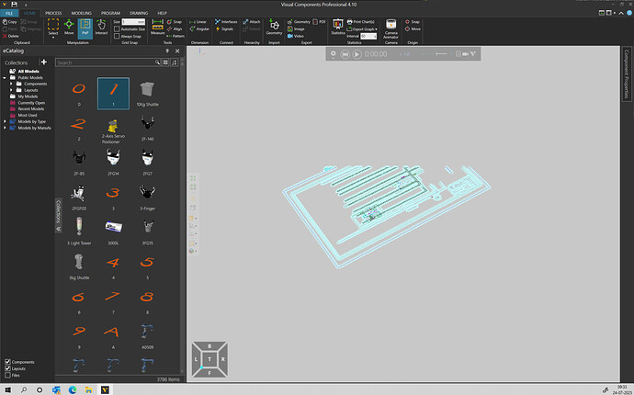Add a new collection with plus icon

coord(44,62)
